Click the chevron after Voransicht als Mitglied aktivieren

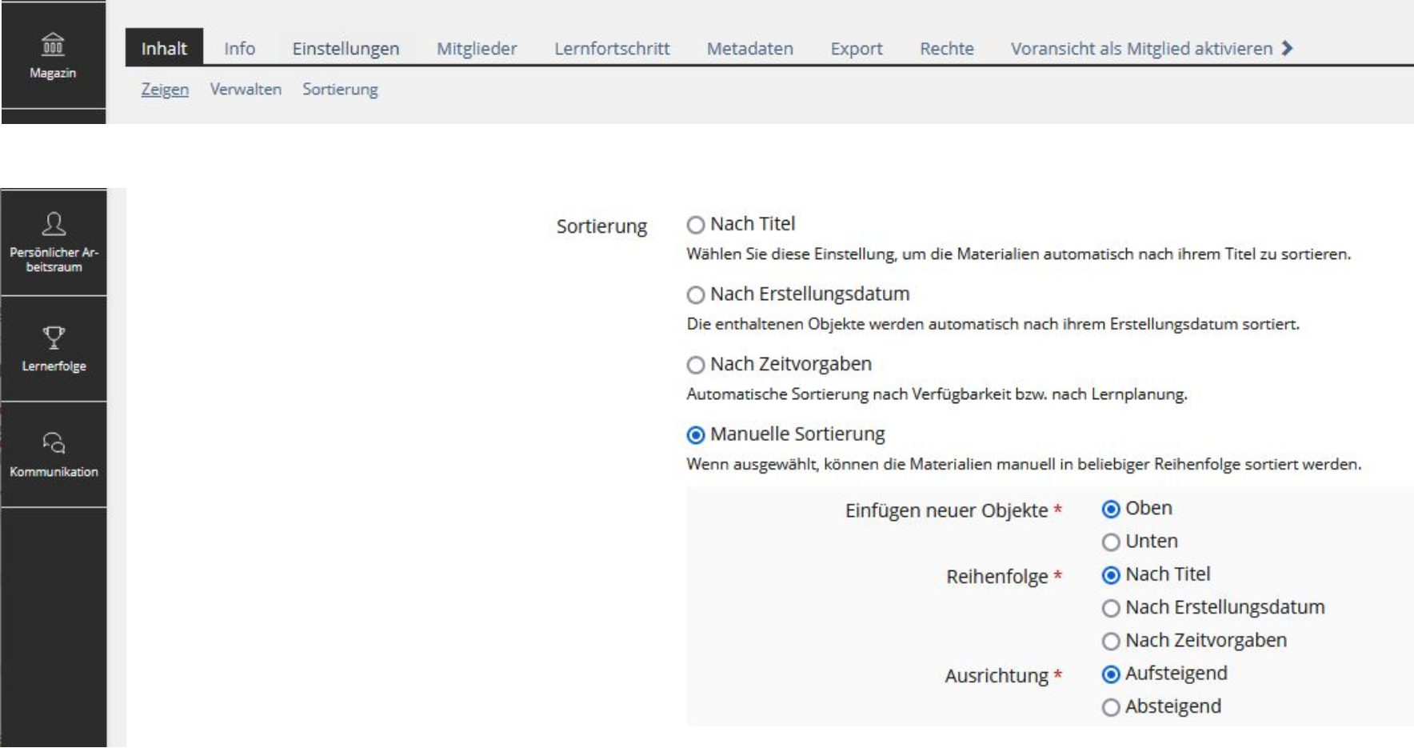1287,48
